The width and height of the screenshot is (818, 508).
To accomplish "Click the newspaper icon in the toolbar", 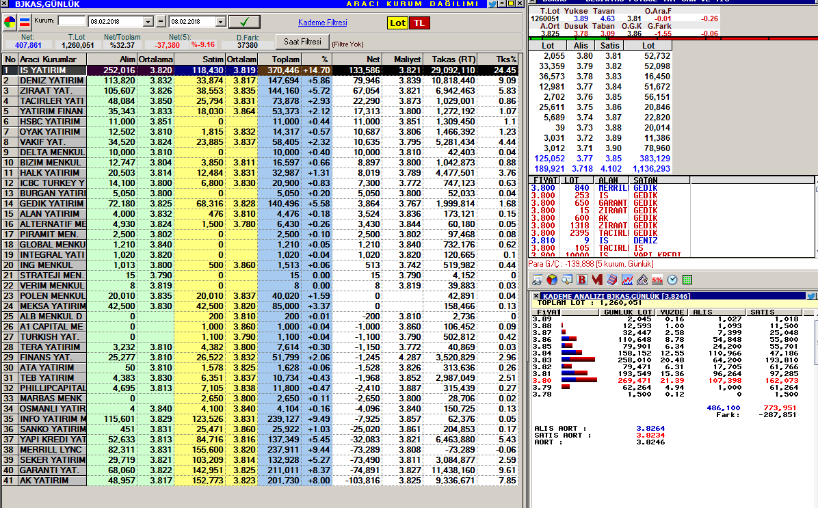I will pos(642,280).
